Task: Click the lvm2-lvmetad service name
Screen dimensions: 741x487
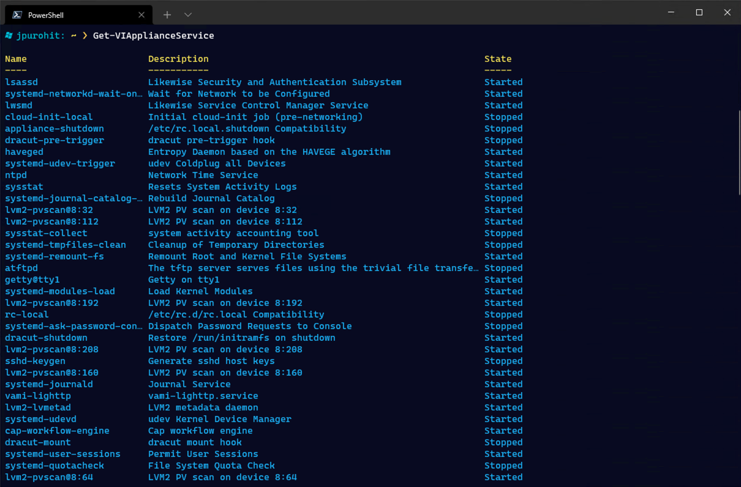Action: click(38, 407)
